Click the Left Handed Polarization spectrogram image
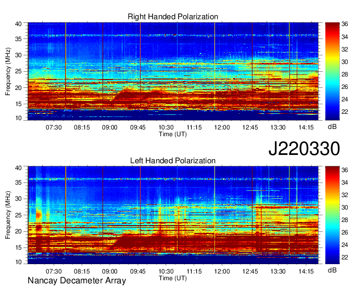Viewport: 354px width, 287px height. pyautogui.click(x=173, y=215)
